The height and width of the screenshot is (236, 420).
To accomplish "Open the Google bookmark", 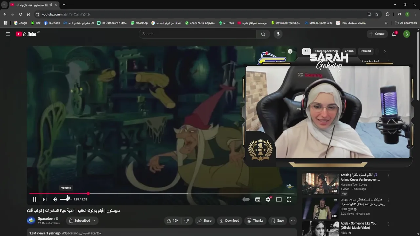I will click(x=20, y=23).
